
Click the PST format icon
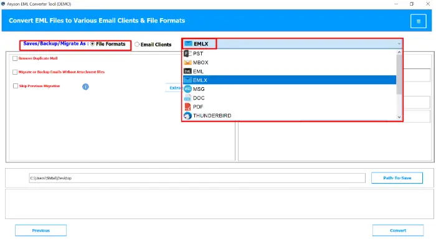click(187, 54)
